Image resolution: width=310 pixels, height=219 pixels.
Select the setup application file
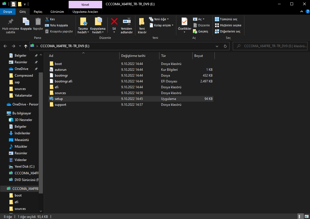coord(130,99)
